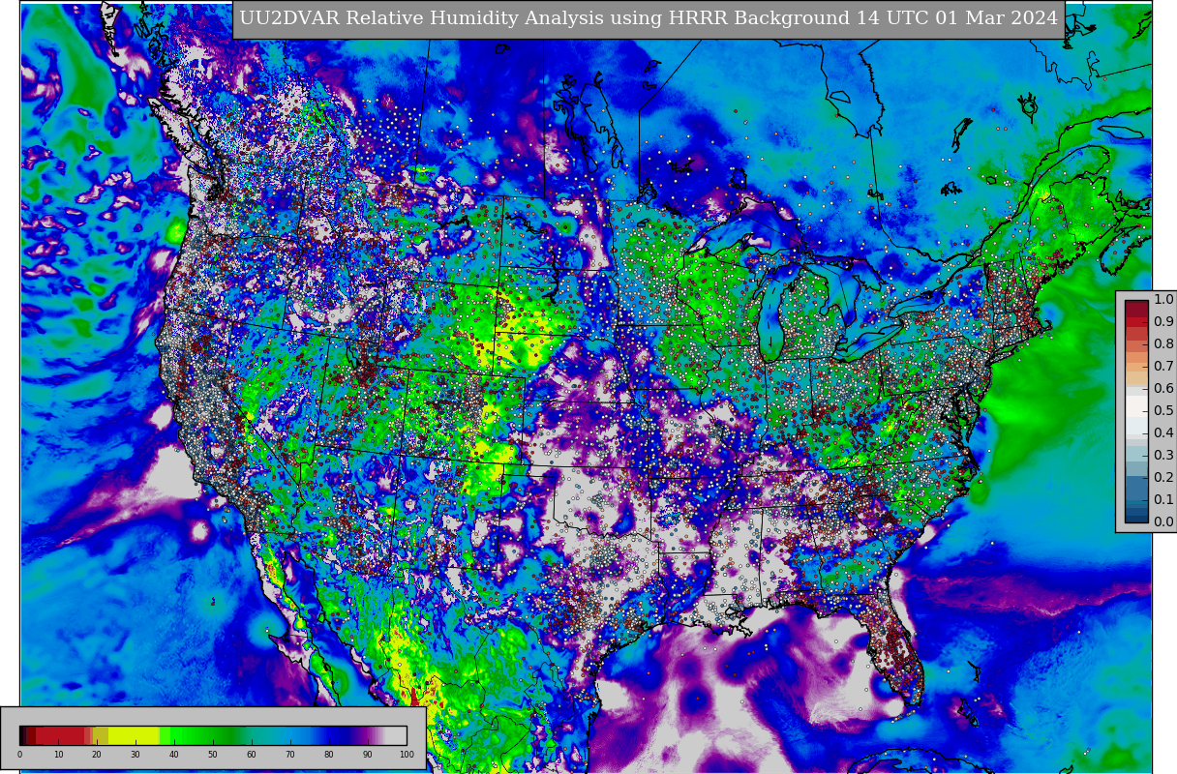Click the '0.5' label on right legend
The height and width of the screenshot is (774, 1177).
tap(1163, 410)
